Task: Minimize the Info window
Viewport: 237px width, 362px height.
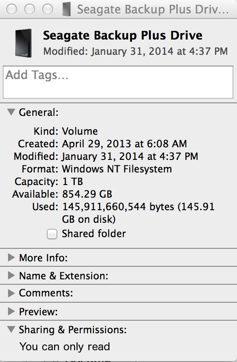Action: [30, 9]
